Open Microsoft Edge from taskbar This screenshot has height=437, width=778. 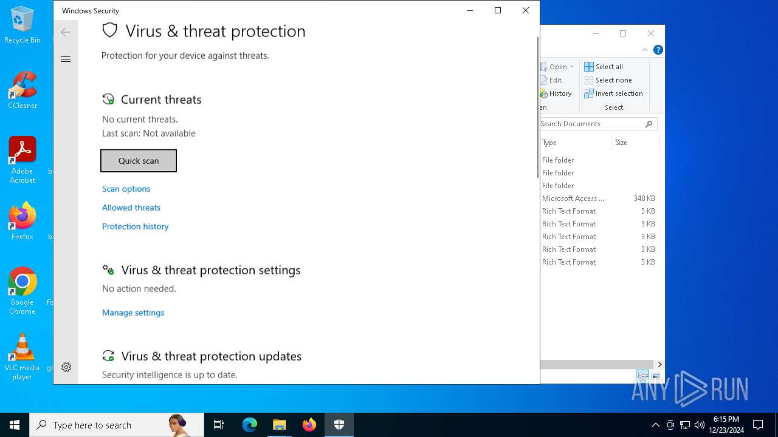point(250,425)
